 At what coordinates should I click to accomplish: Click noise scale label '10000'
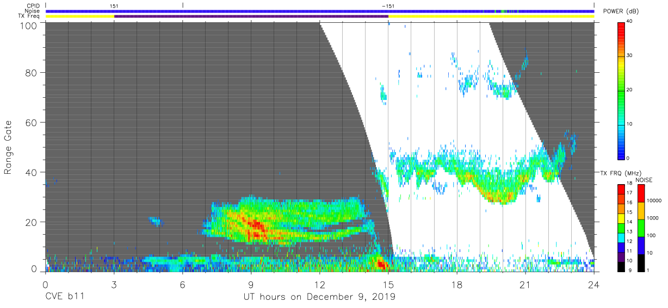[x=655, y=200]
